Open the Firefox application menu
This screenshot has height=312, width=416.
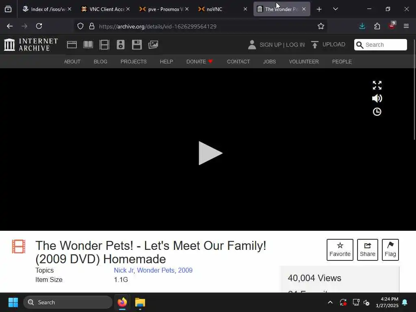406,26
